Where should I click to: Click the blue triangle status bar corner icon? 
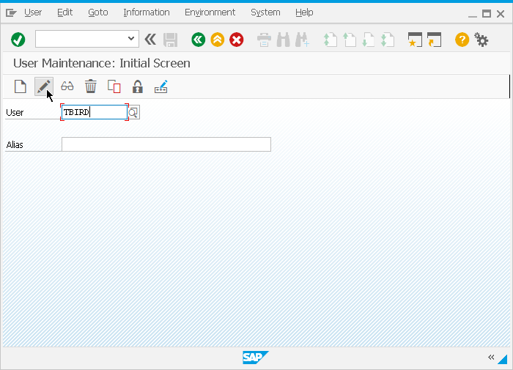pyautogui.click(x=503, y=359)
